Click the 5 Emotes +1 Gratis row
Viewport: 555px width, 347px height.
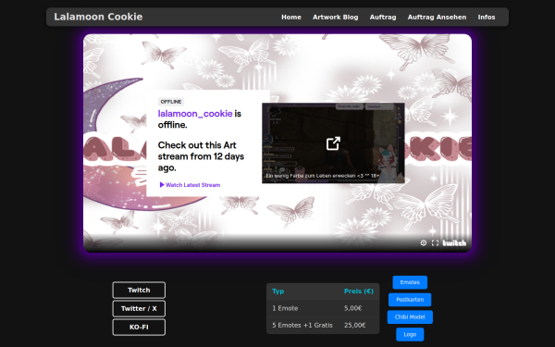click(323, 325)
